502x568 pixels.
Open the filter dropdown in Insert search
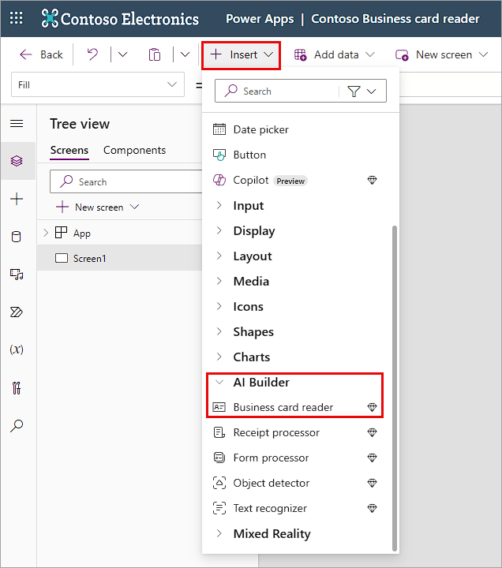pos(362,92)
